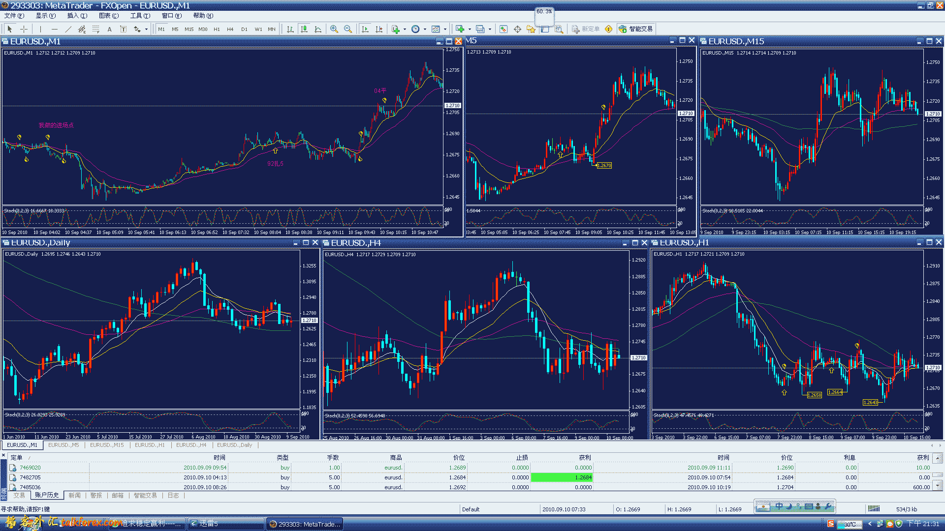Select the M15 timeframe button

pyautogui.click(x=189, y=29)
